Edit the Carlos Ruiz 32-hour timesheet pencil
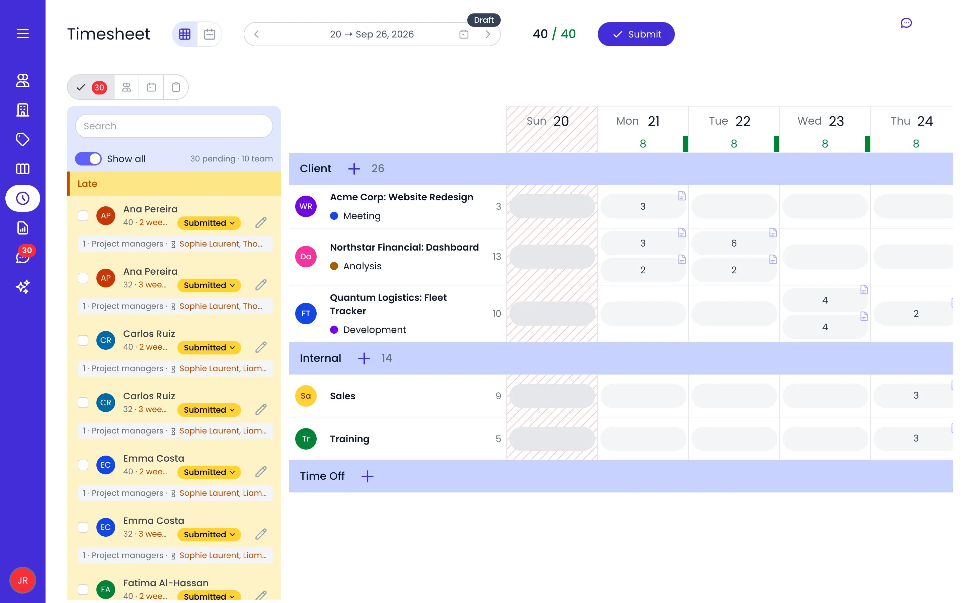964x603 pixels. [x=261, y=409]
